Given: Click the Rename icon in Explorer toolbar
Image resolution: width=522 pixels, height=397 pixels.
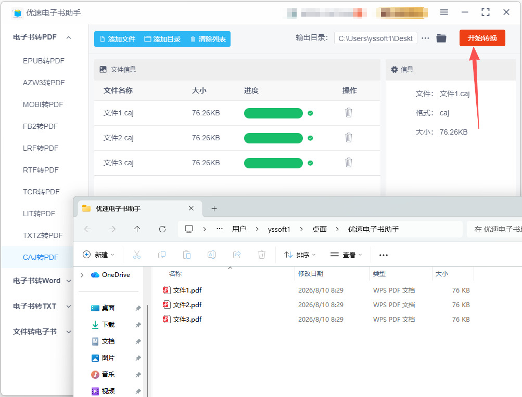Looking at the screenshot, I should (212, 255).
